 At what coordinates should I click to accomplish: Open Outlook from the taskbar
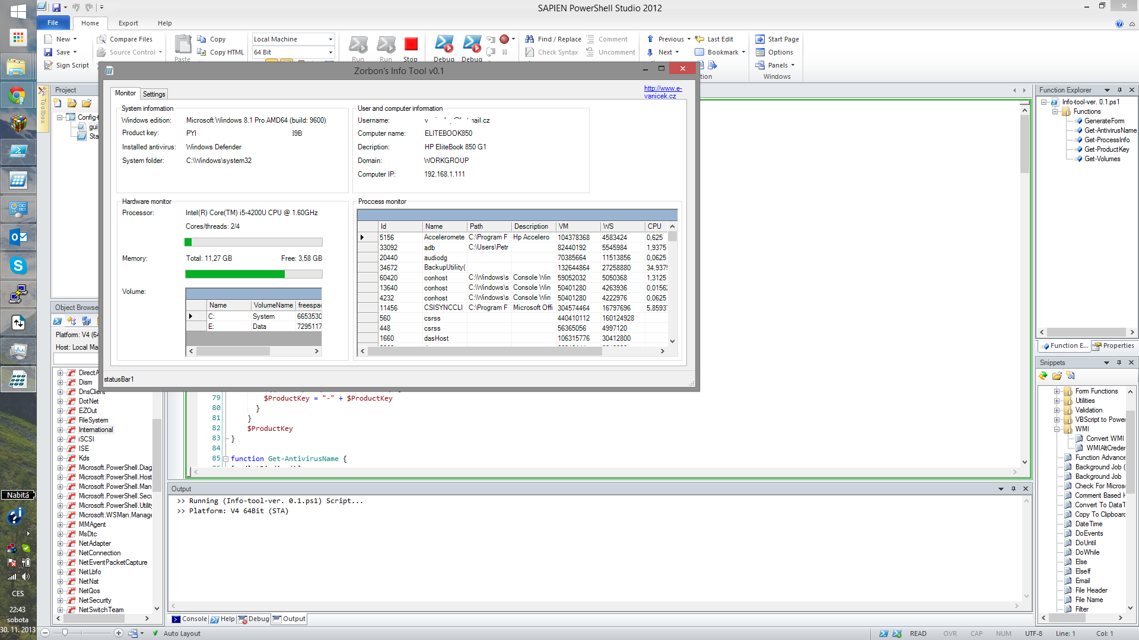(x=18, y=237)
